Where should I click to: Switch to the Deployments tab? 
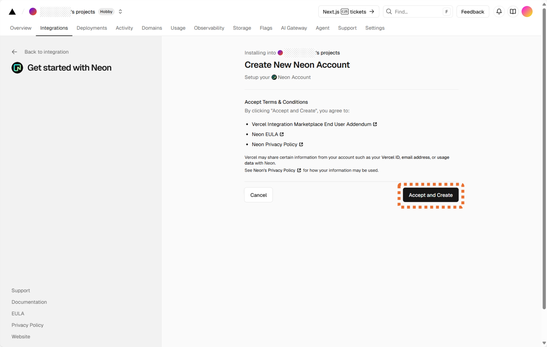click(x=92, y=28)
